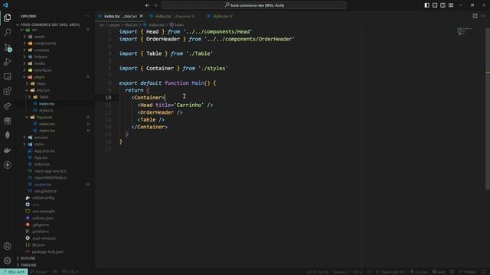Click the Main function breadcrumb
The image size is (490, 275).
point(177,24)
